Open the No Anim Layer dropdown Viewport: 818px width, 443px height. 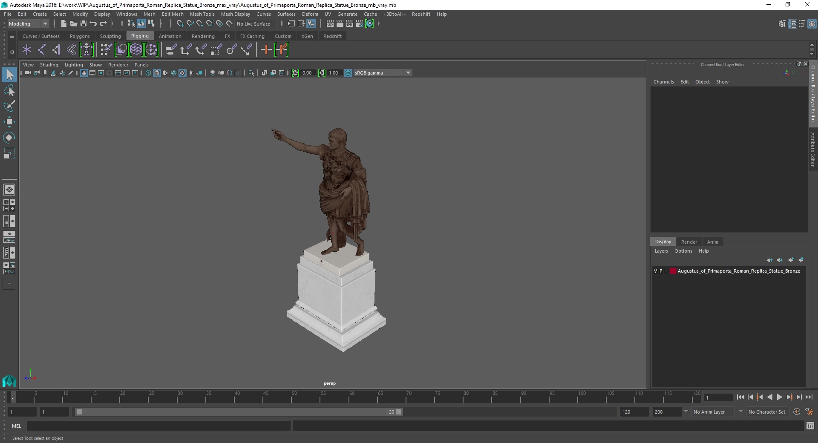[714, 412]
